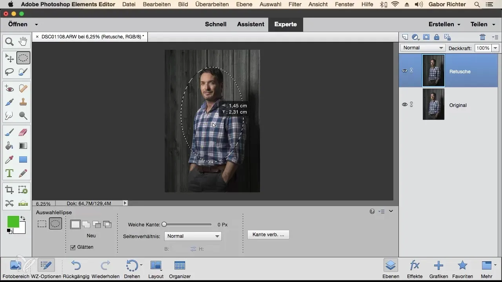The width and height of the screenshot is (502, 282).
Task: Toggle visibility of Original layer
Action: point(404,105)
